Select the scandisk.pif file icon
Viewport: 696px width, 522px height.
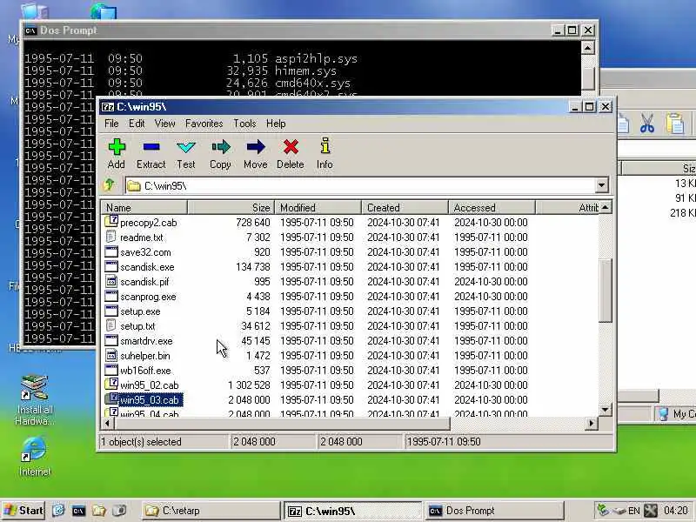point(111,281)
